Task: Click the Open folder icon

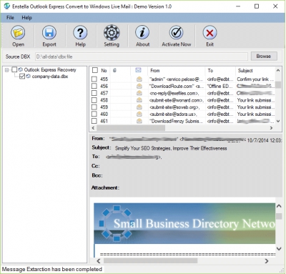Action: 18,33
